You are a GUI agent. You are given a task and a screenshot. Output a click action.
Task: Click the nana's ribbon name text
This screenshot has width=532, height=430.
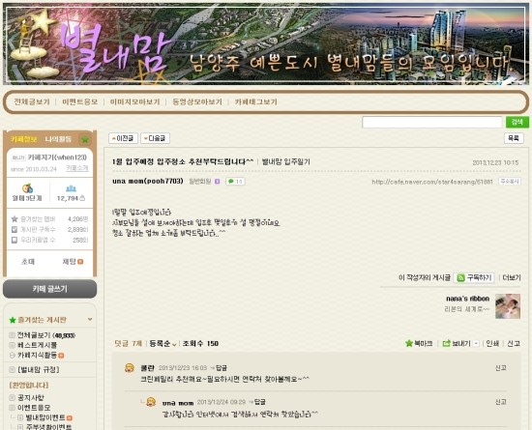(x=467, y=299)
